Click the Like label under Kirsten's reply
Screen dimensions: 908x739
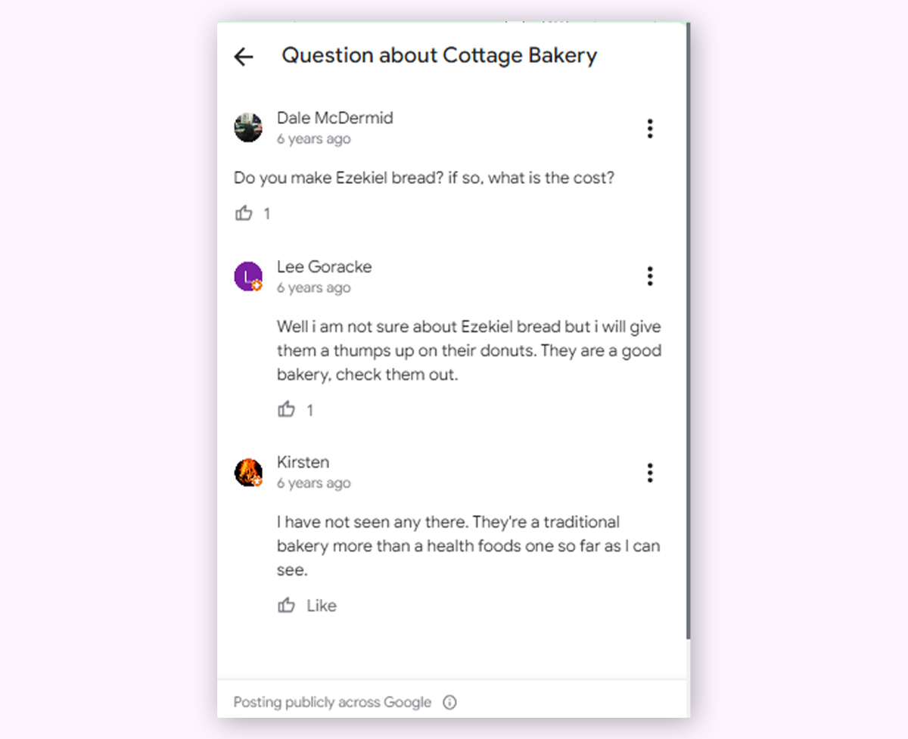coord(322,605)
